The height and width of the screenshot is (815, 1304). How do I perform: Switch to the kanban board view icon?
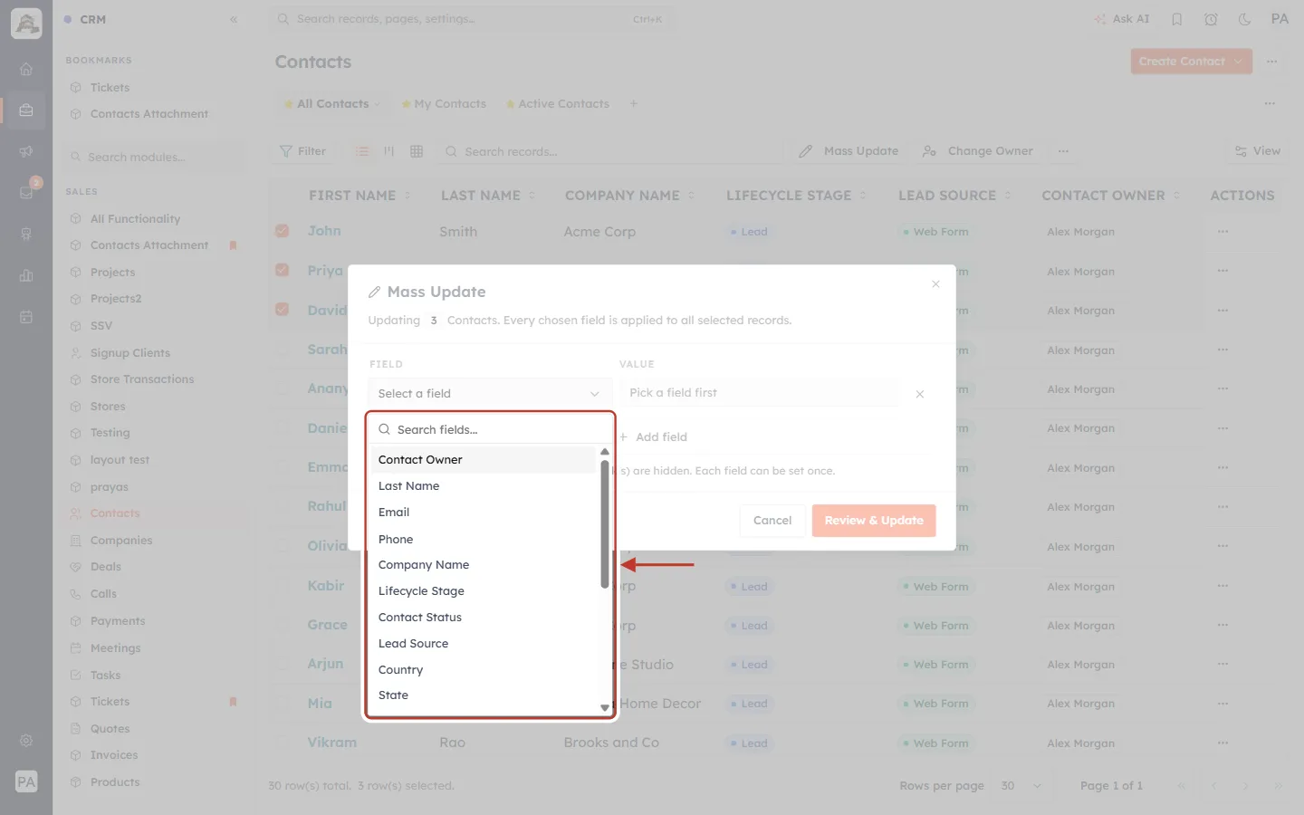[x=389, y=151]
